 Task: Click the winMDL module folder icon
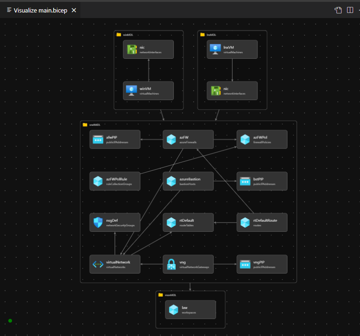(119, 34)
